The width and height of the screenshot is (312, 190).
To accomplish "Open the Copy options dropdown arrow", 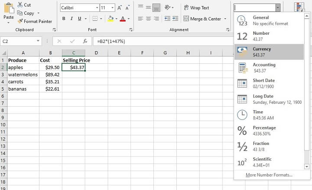I will 39,13.
